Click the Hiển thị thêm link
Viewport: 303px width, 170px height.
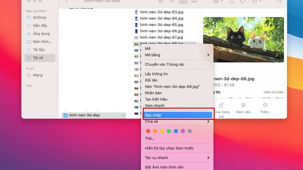[273, 92]
